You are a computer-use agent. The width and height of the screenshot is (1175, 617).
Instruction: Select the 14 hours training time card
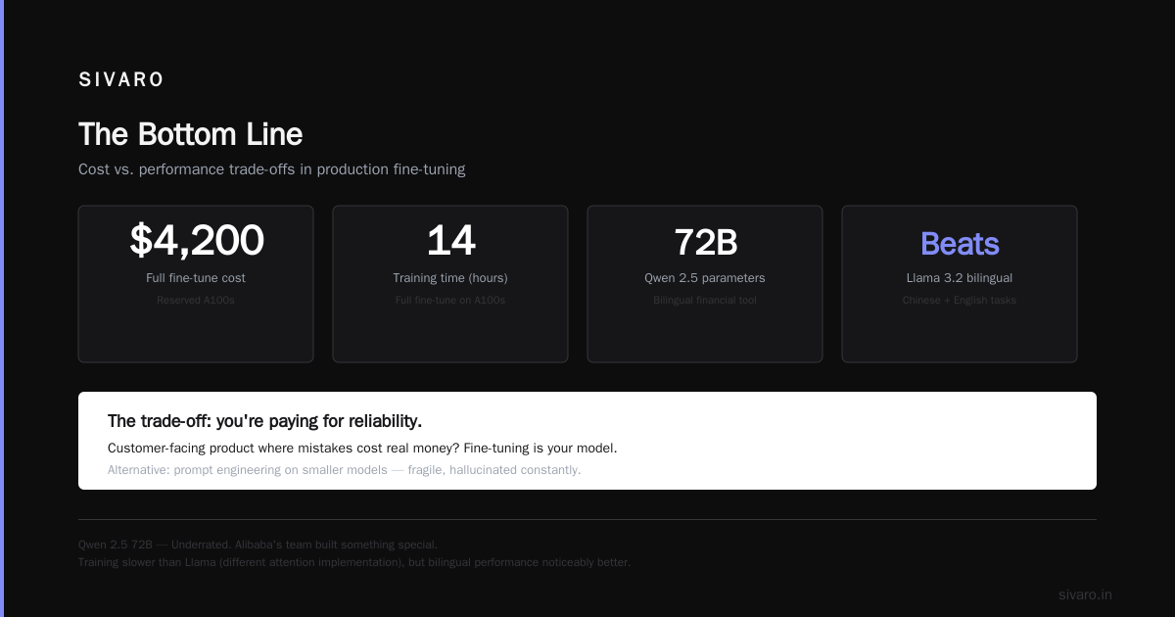tap(450, 284)
